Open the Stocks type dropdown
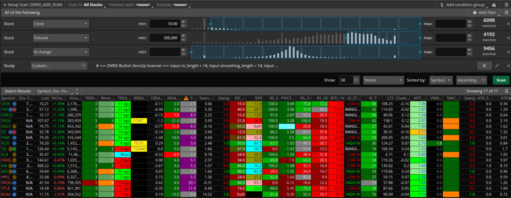This screenshot has width=511, height=198. [383, 80]
